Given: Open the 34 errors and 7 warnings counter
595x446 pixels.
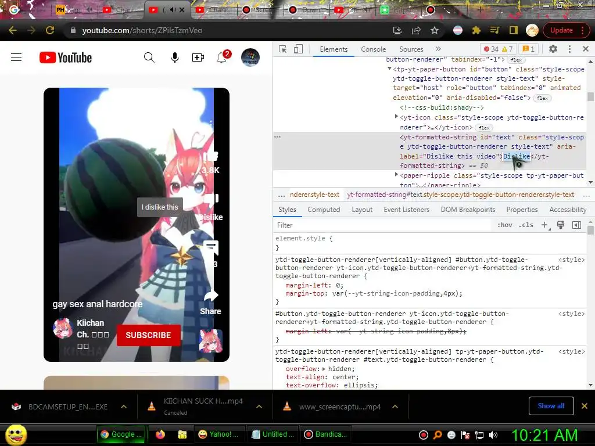Looking at the screenshot, I should click(498, 49).
